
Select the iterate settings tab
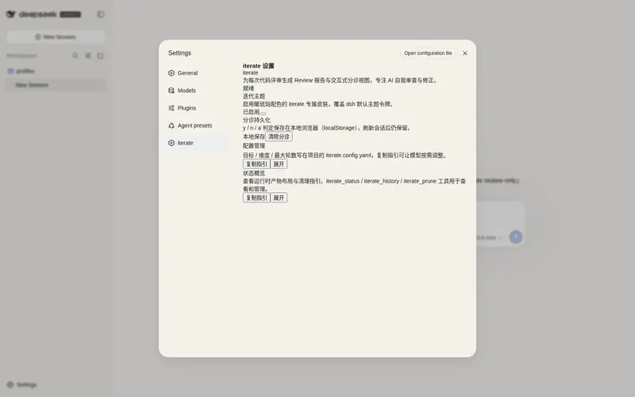[x=198, y=143]
